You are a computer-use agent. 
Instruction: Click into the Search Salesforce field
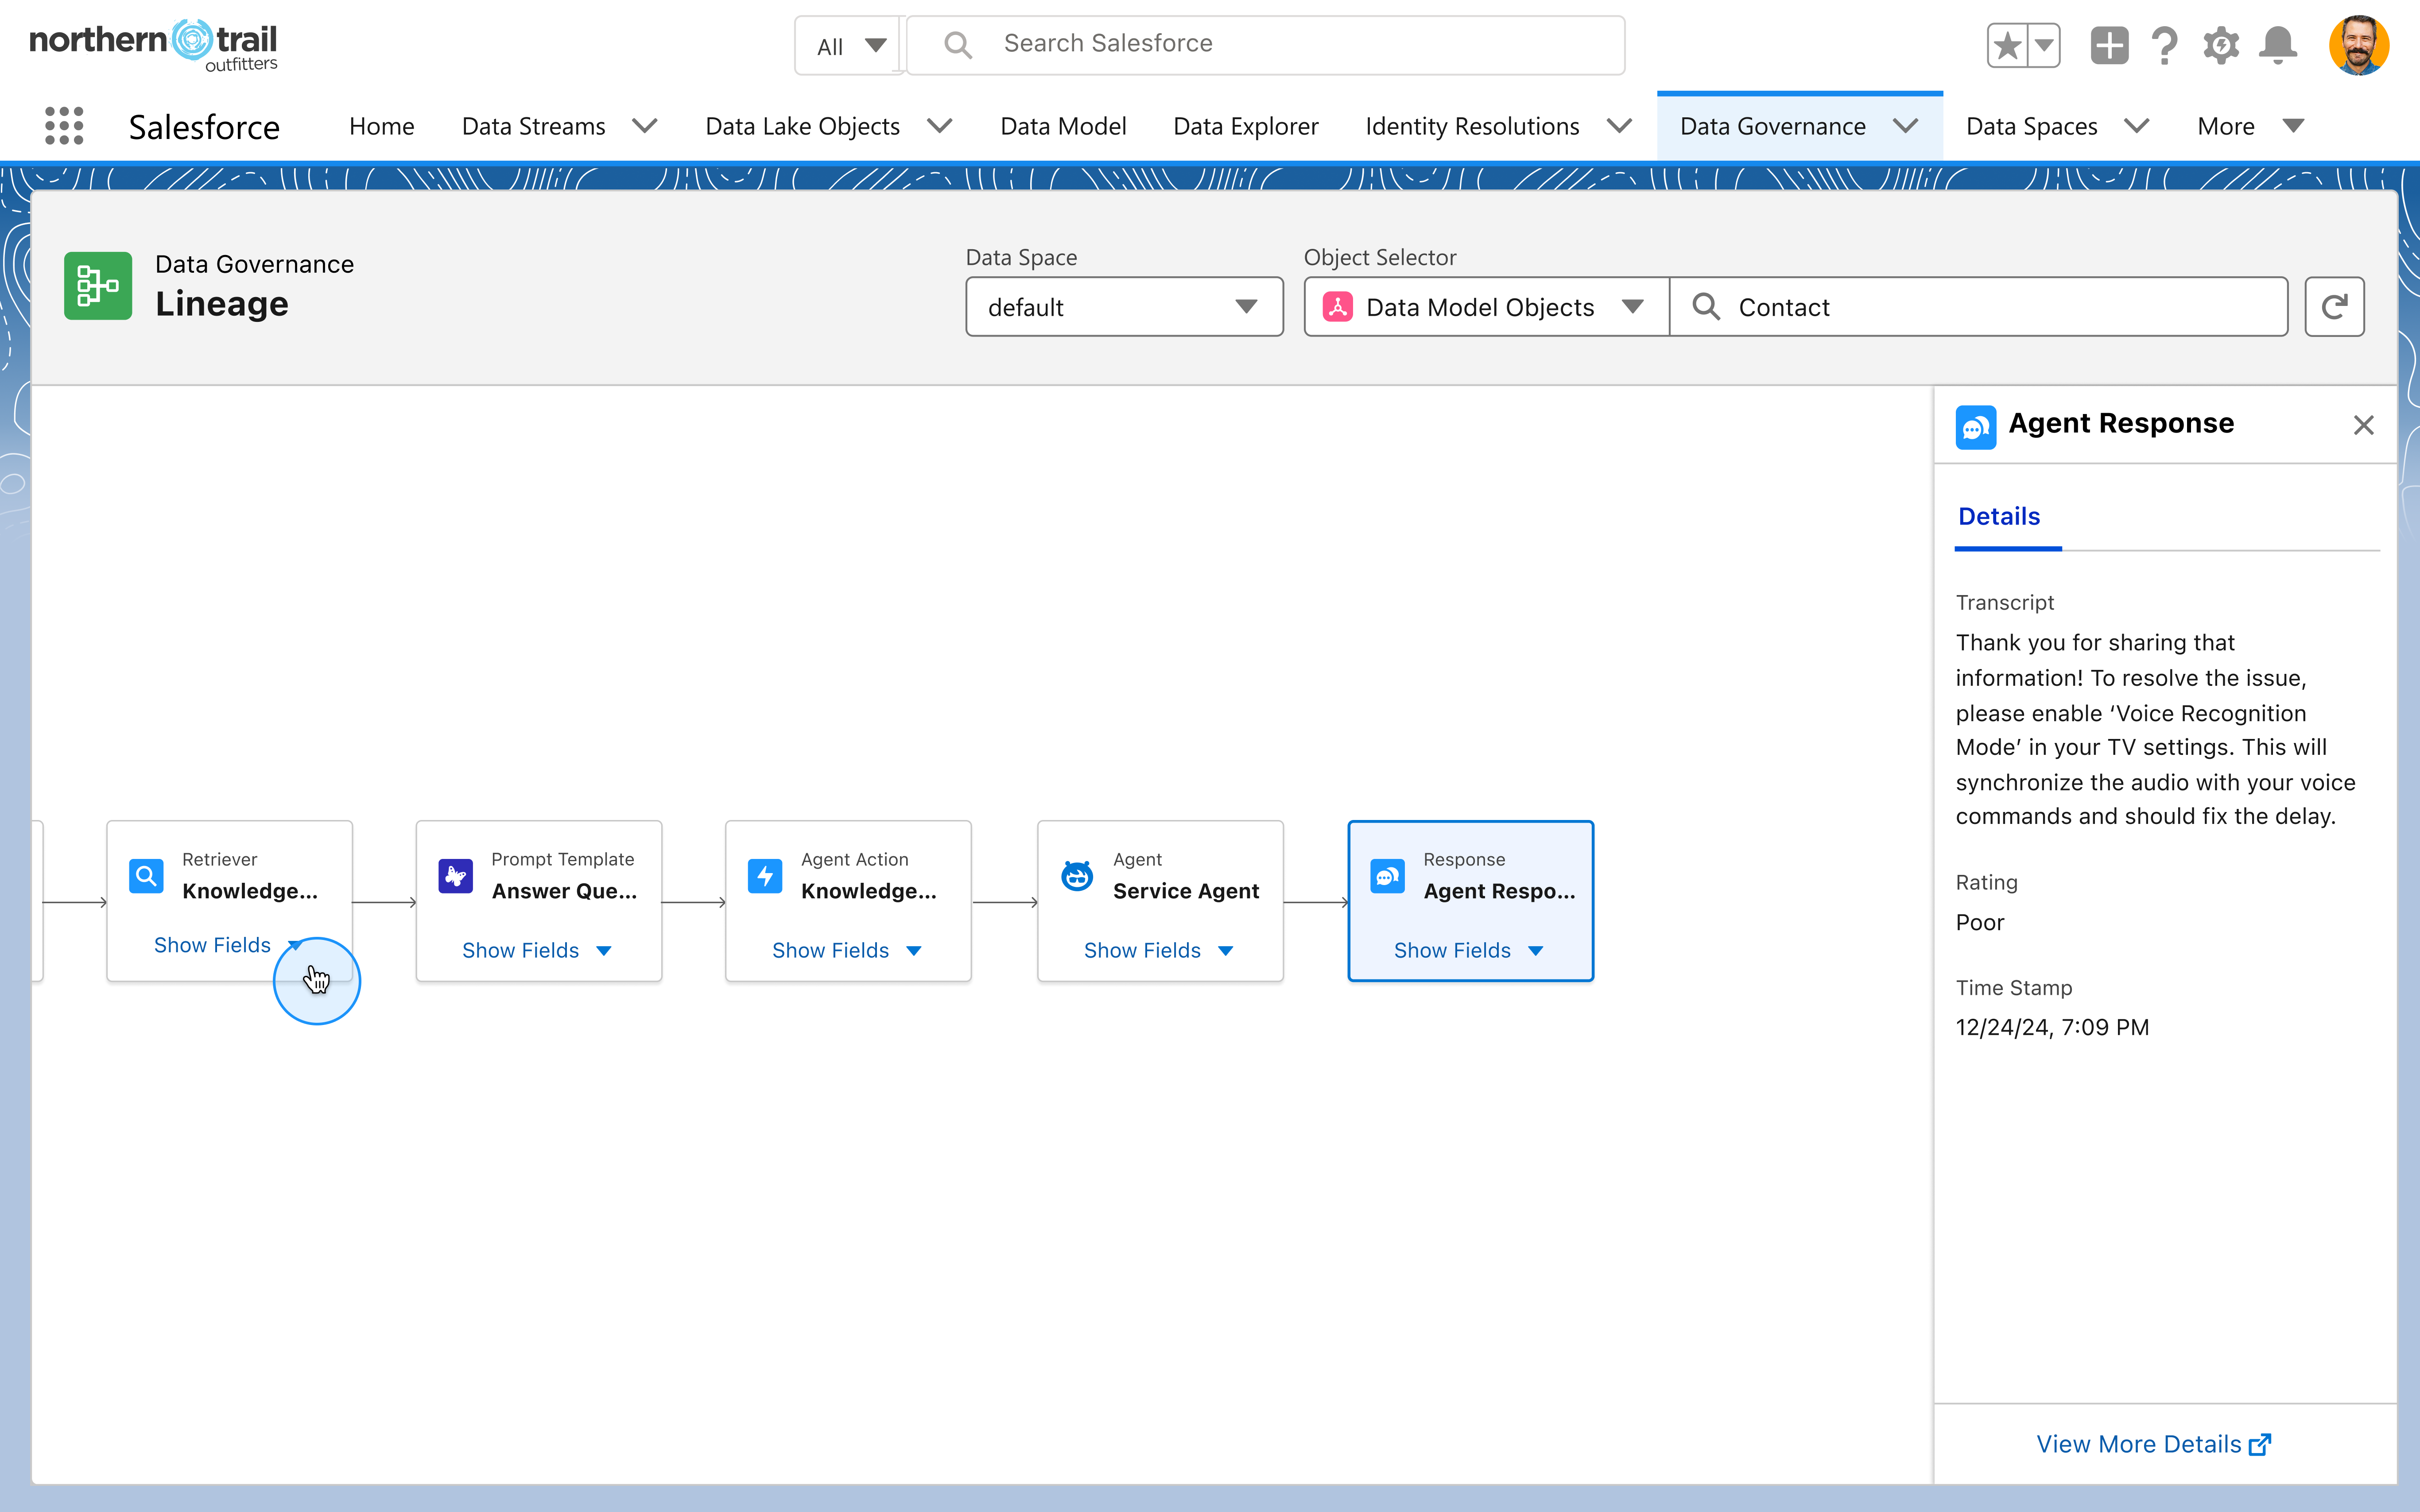(x=1265, y=45)
